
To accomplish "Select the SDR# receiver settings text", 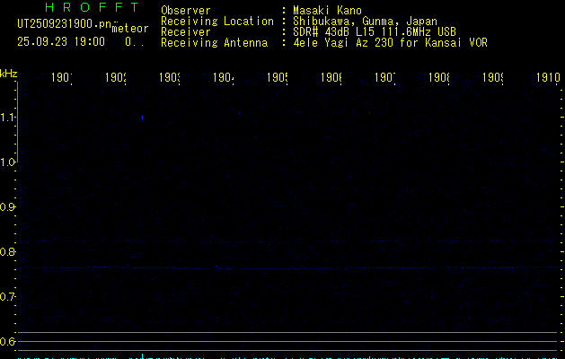I will click(x=374, y=32).
